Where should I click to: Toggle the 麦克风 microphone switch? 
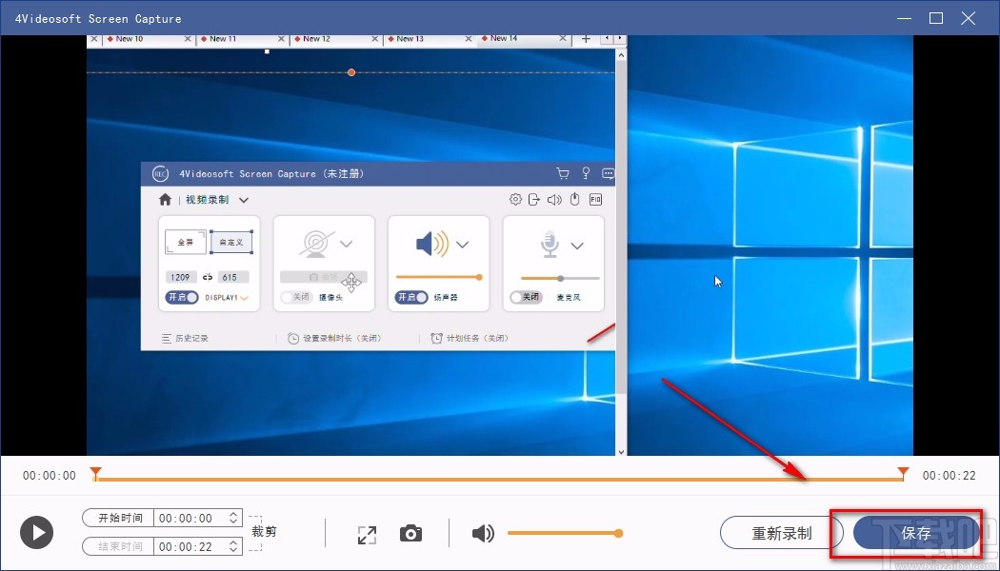pos(526,297)
